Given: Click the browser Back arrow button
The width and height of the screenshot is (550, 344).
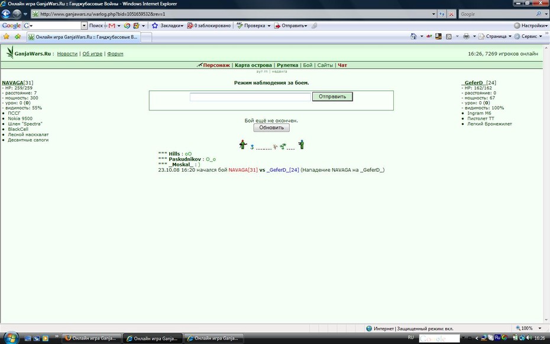Looking at the screenshot, I should [6, 14].
